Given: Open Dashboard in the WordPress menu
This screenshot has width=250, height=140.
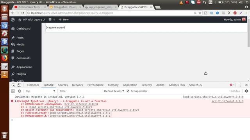Looking at the screenshot, I should click(x=23, y=29).
